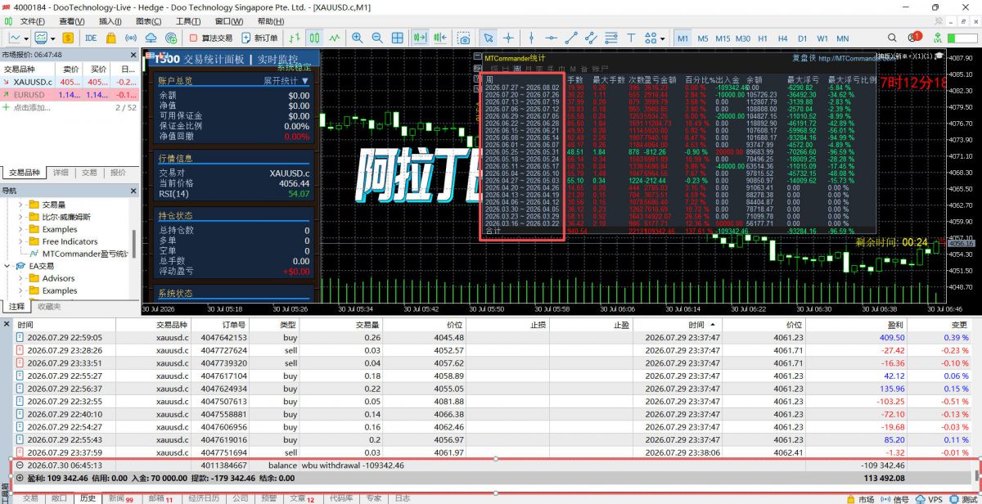Select line chart display mode

pyautogui.click(x=335, y=38)
